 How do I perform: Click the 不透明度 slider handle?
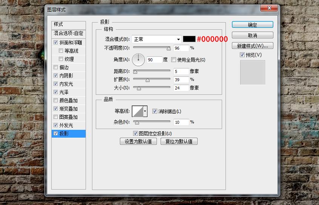tap(169, 48)
